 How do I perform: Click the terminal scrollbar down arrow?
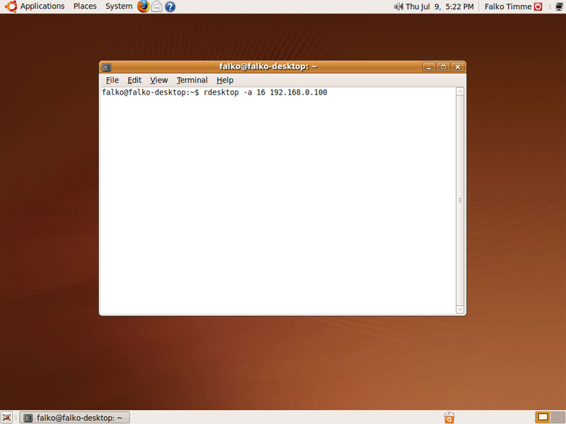pyautogui.click(x=460, y=309)
